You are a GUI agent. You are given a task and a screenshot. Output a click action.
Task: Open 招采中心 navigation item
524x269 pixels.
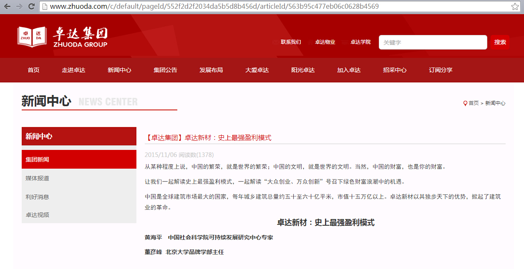coord(395,70)
